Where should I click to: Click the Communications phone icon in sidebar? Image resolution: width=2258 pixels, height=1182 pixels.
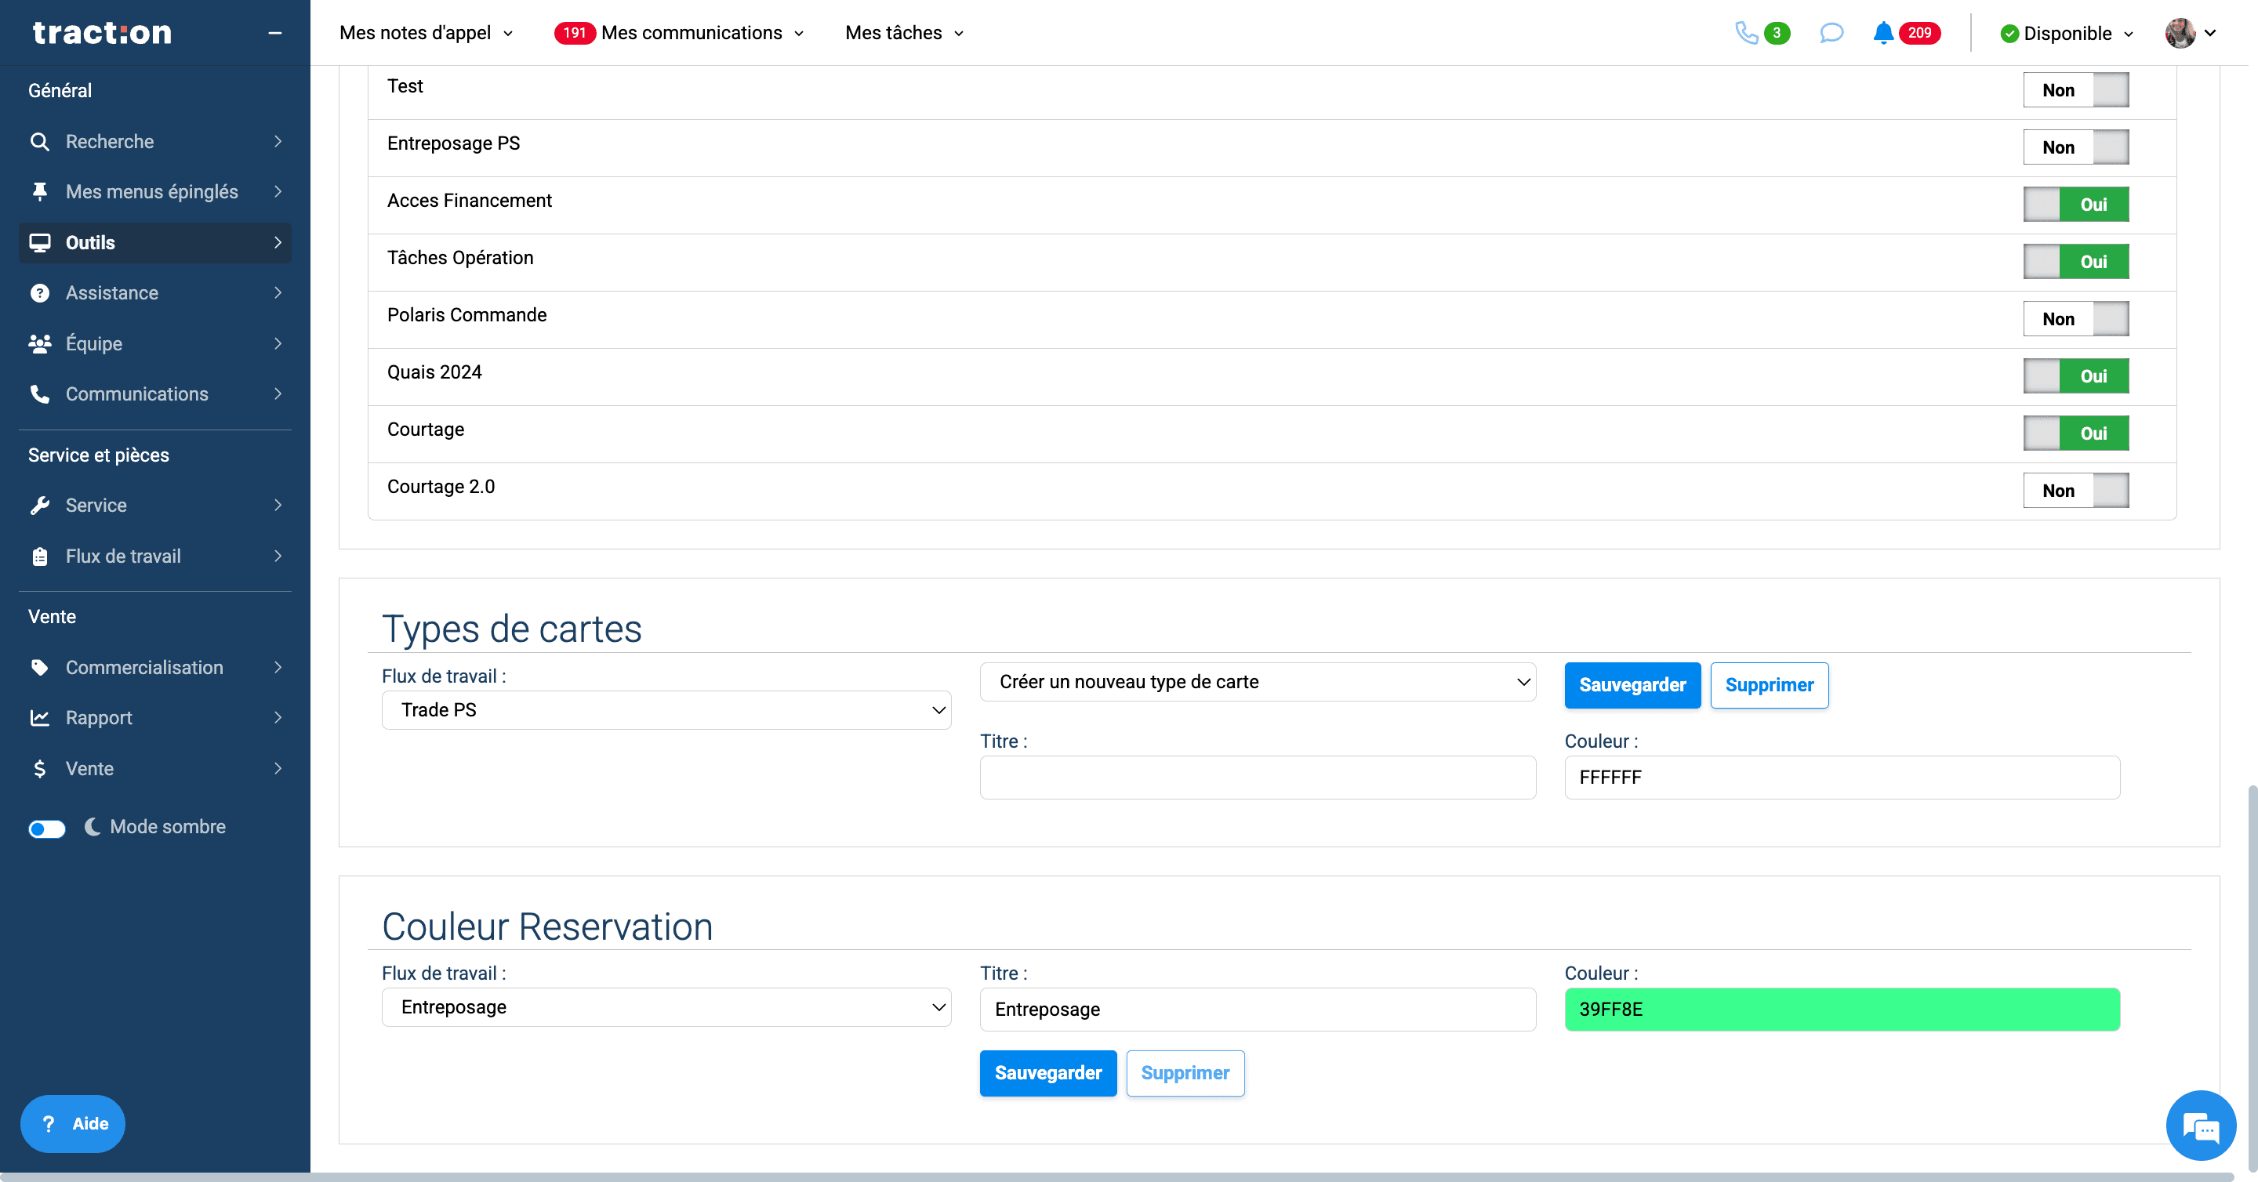click(x=39, y=394)
